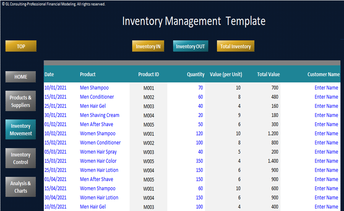
Task: Select the Women Conditioner product cell
Action: point(100,142)
